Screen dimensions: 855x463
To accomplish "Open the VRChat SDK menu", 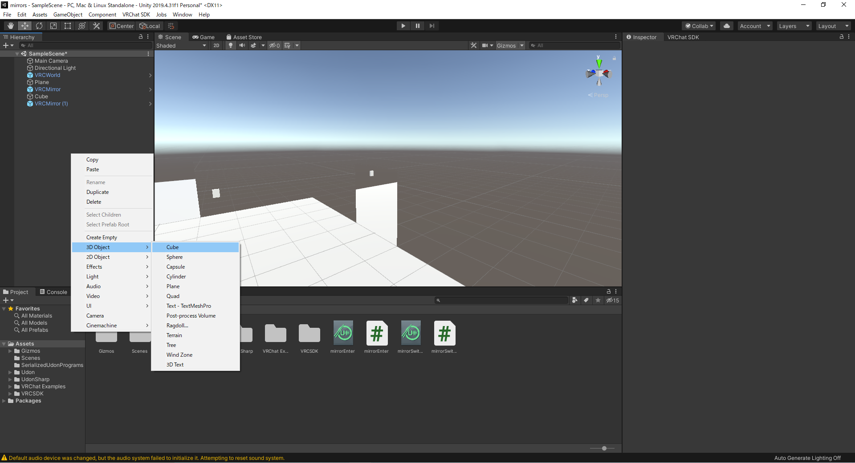I will [136, 15].
